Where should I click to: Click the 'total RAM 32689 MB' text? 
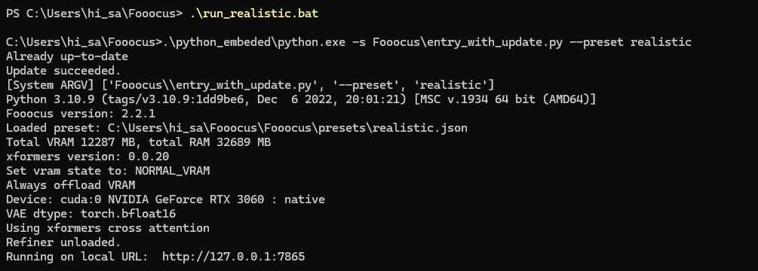(210, 142)
